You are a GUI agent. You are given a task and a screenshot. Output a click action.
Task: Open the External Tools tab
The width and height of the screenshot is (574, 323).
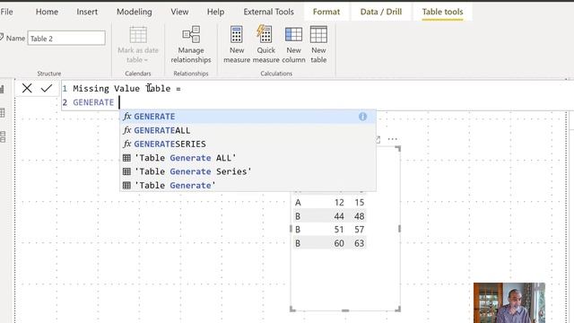tap(268, 12)
